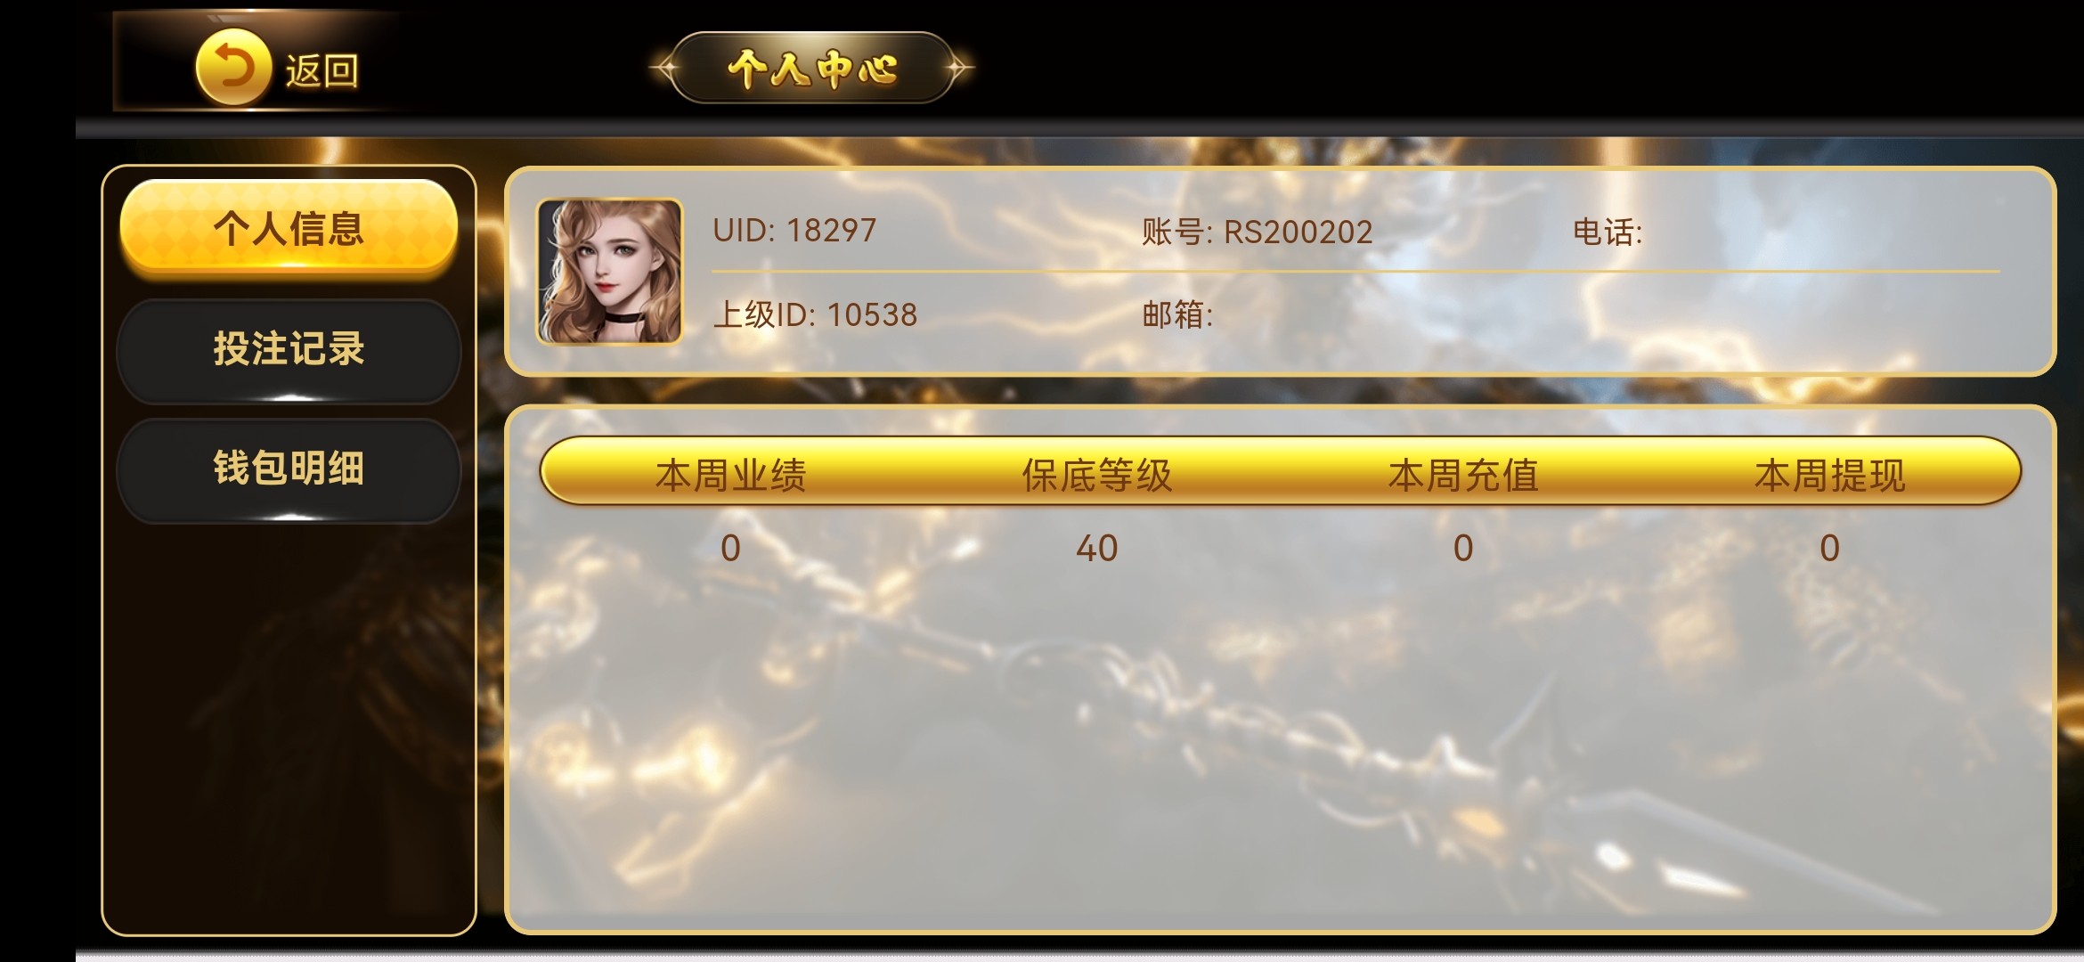Click the 账号 RS200202 field
This screenshot has height=962, width=2084.
(x=1258, y=232)
